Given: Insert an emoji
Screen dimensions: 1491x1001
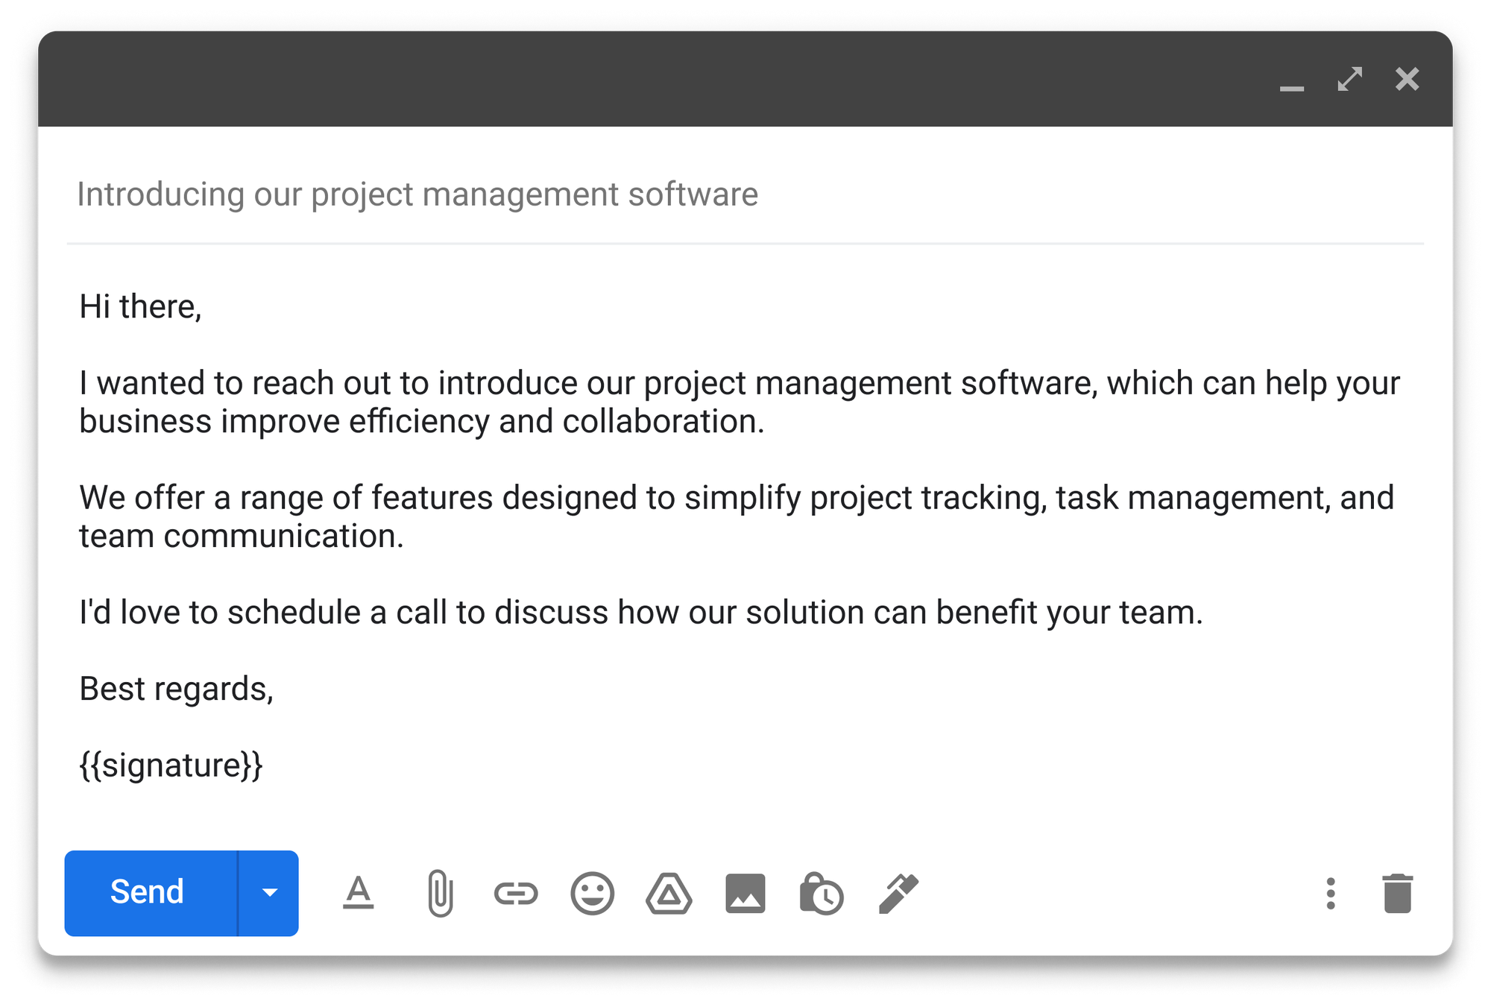Looking at the screenshot, I should coord(591,892).
